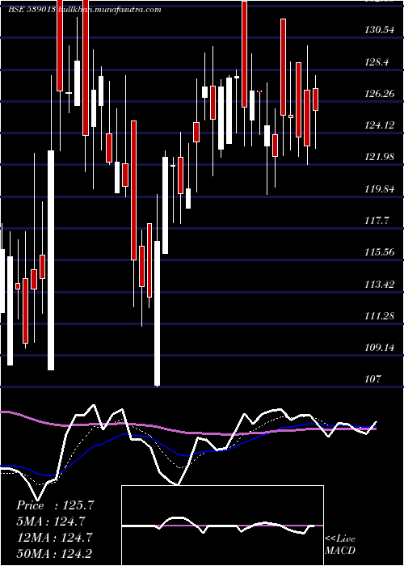
Task: Click the 109.14 price axis label
Action: tap(380, 348)
